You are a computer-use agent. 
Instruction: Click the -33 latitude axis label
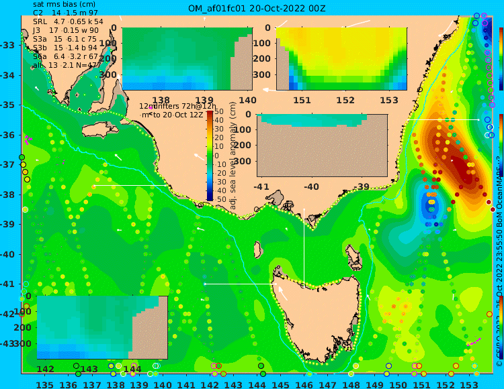(x=7, y=45)
